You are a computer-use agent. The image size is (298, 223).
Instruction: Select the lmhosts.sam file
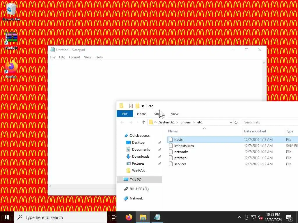233,146
